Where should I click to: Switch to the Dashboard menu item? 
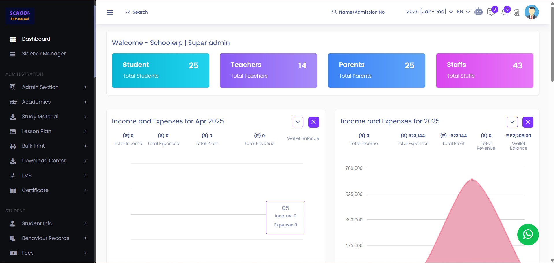pos(36,39)
